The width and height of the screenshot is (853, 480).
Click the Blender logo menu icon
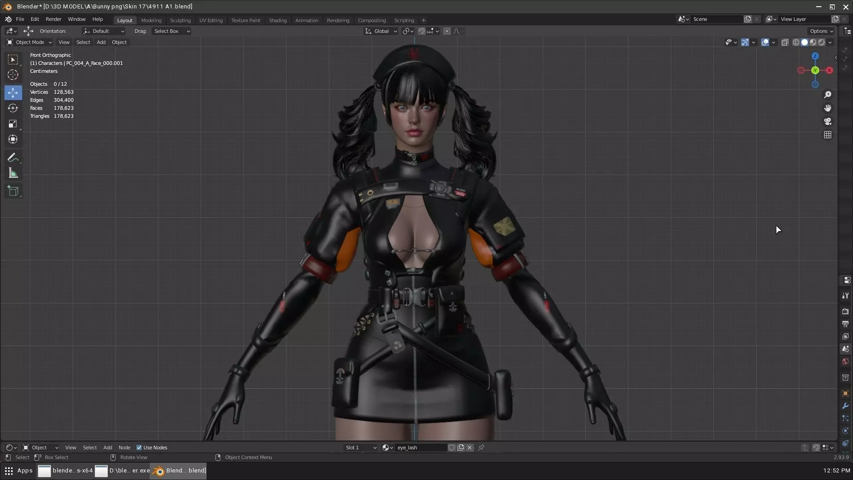click(8, 19)
